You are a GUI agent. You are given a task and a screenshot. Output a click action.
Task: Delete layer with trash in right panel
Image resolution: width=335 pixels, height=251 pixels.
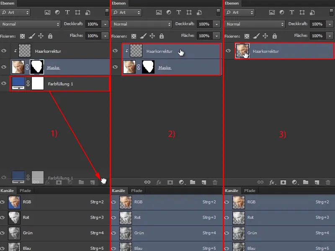point(328,182)
